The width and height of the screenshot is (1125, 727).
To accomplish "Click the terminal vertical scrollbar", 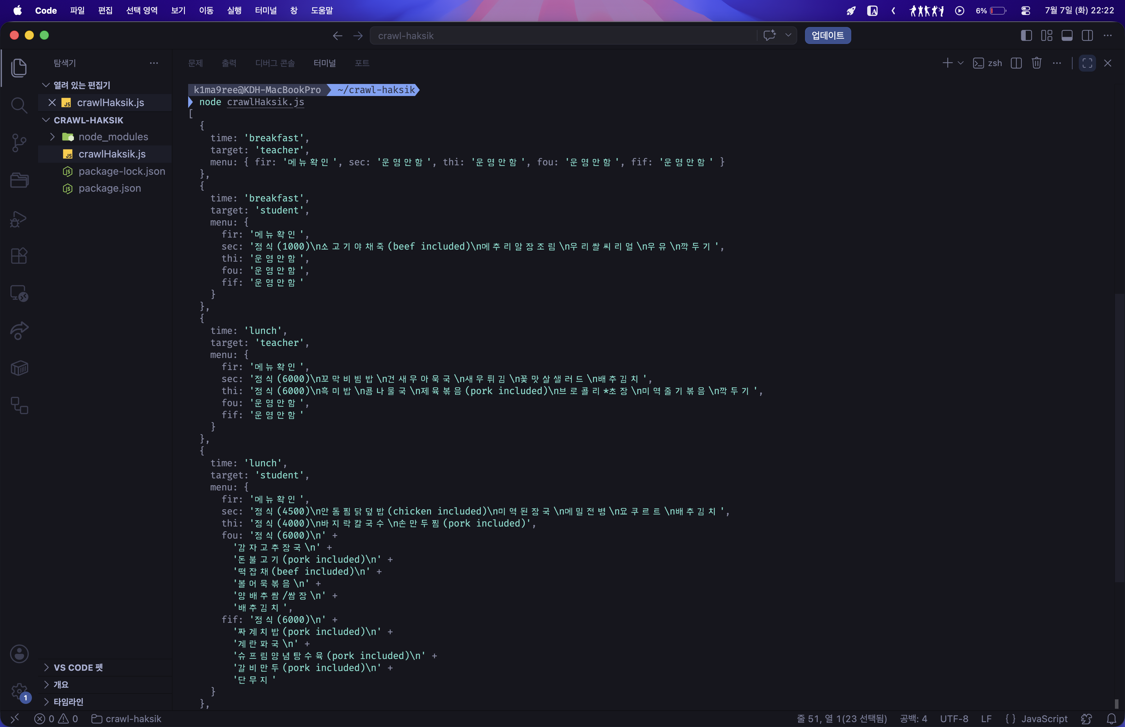I will tap(1119, 438).
